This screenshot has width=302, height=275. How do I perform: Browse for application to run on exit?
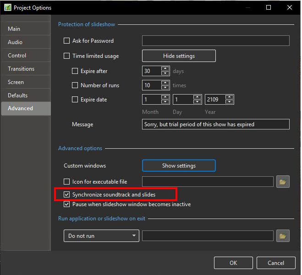pos(283,236)
